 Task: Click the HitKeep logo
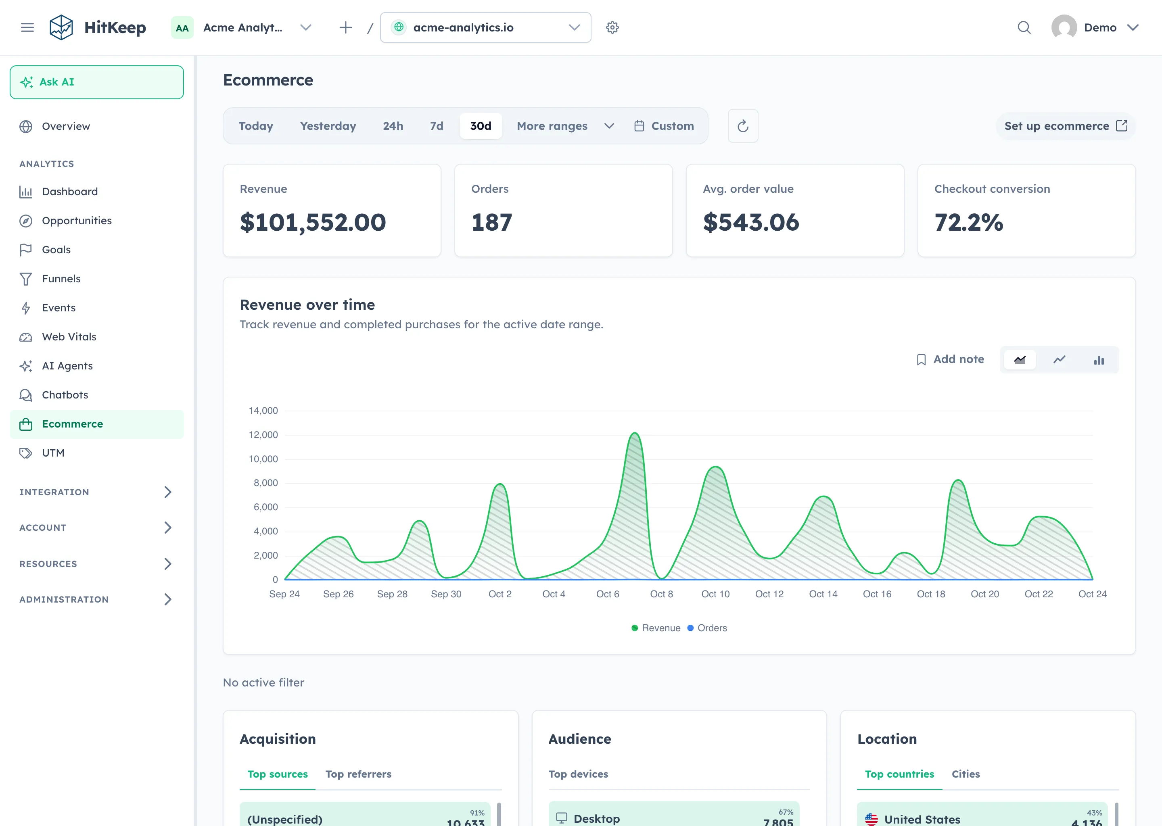coord(98,27)
